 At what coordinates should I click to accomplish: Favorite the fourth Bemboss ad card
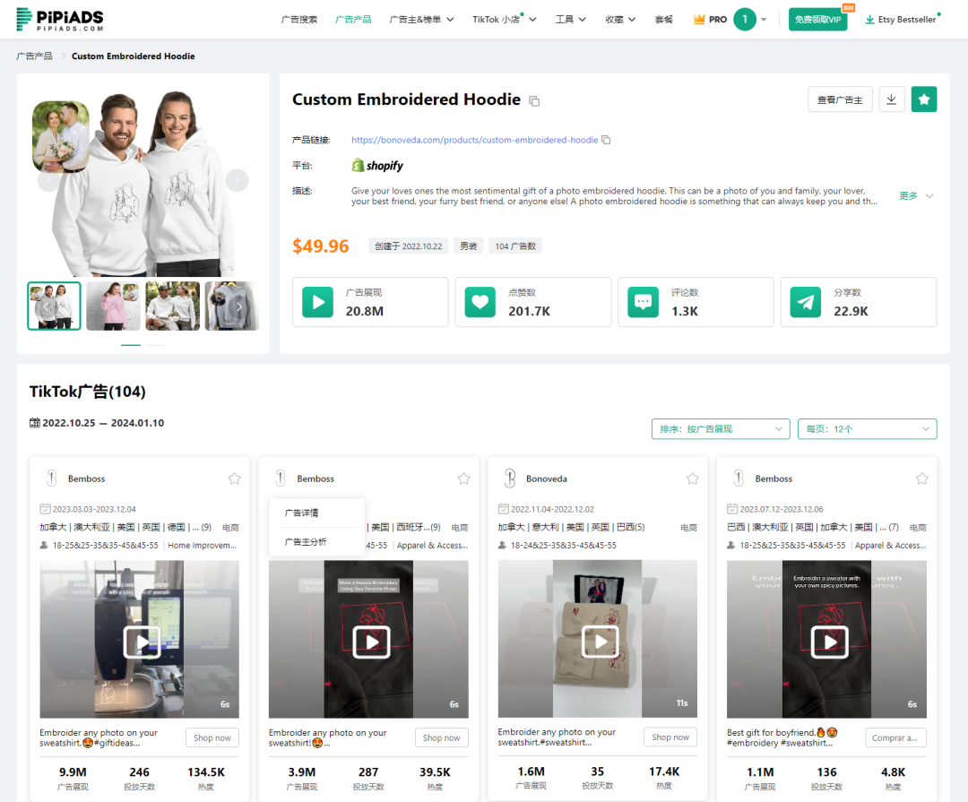point(921,479)
